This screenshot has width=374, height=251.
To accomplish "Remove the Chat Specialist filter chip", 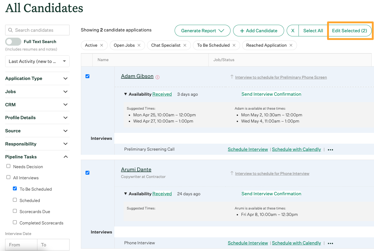I will pos(185,45).
